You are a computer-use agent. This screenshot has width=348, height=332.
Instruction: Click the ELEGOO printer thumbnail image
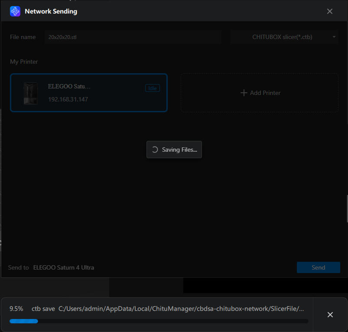(x=31, y=93)
